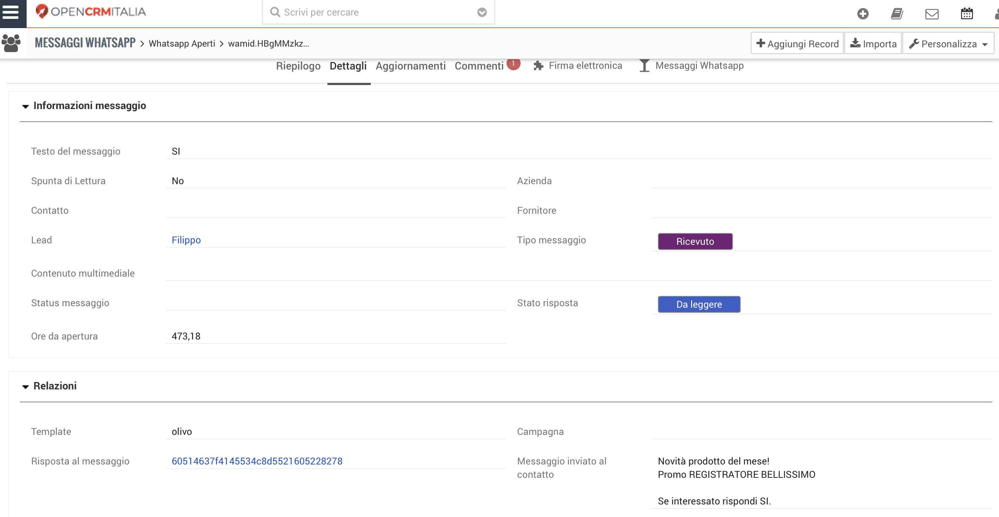Image resolution: width=999 pixels, height=517 pixels.
Task: Open the Filippo lead link
Action: pos(186,240)
